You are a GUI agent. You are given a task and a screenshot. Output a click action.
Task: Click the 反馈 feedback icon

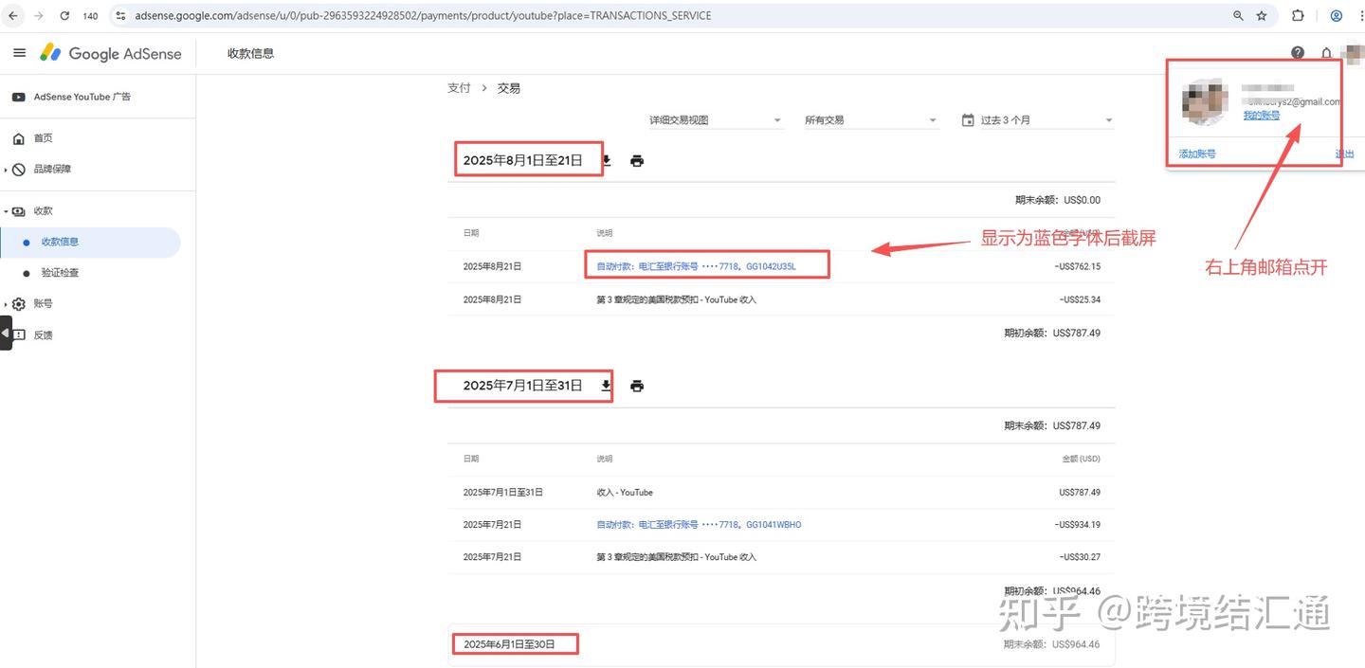(x=19, y=335)
